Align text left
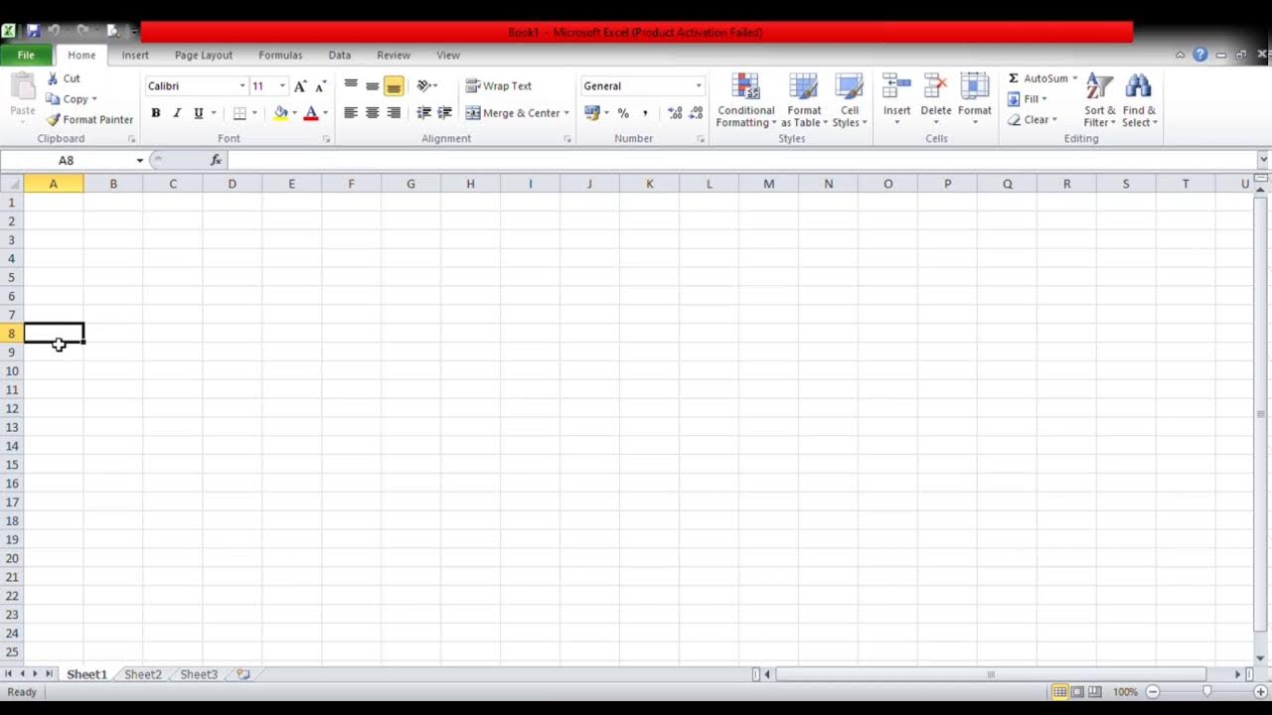This screenshot has height=715, width=1272. pos(351,113)
